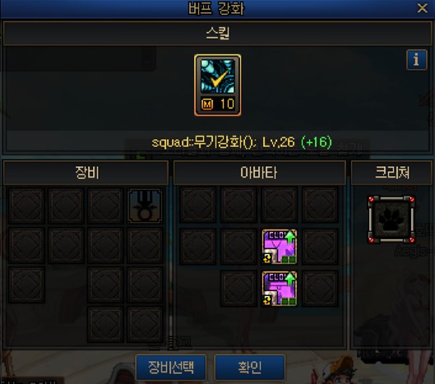This screenshot has width=435, height=384.
Task: Click the first empty 장비 equipment slot
Action: pos(26,206)
